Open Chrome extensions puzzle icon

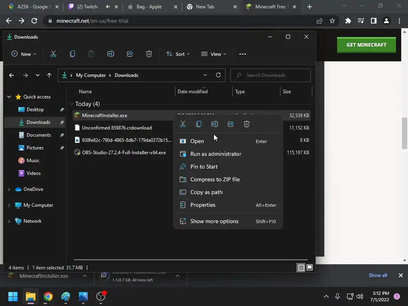click(348, 21)
